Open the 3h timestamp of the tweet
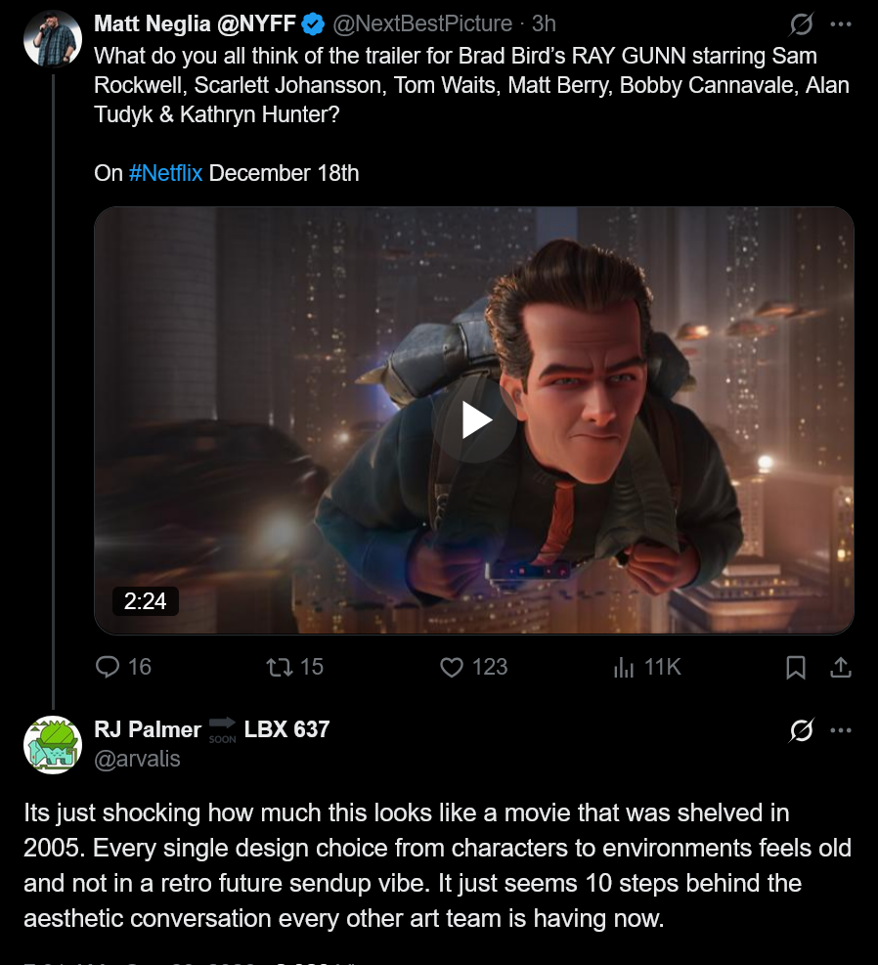Screen dimensions: 878x965 click(544, 23)
